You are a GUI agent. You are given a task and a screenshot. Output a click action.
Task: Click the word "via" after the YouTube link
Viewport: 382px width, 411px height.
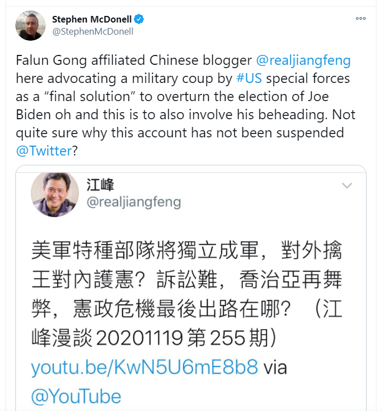click(x=275, y=368)
